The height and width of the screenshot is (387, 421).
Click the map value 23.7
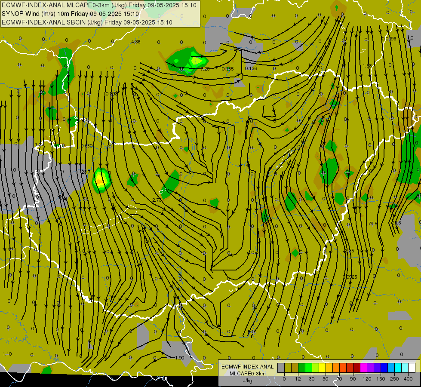[x=86, y=172]
